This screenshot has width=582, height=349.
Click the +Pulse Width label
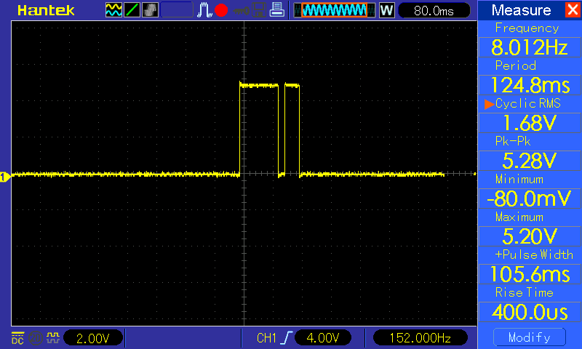534,254
